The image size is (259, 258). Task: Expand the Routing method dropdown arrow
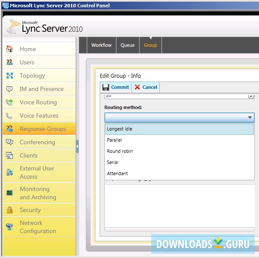250,118
